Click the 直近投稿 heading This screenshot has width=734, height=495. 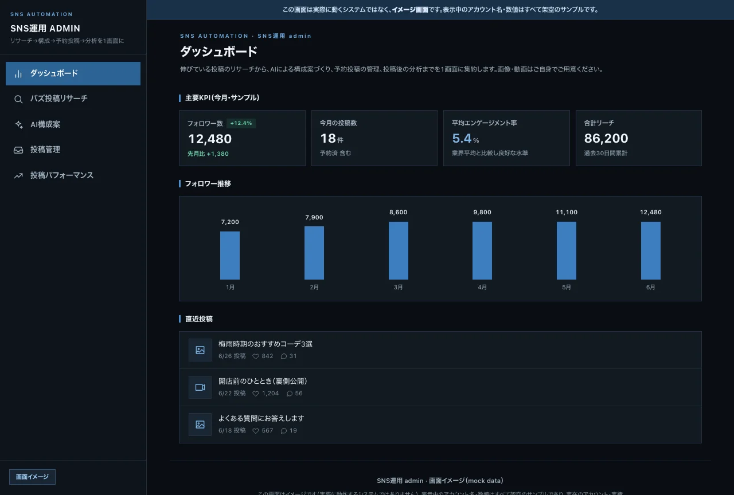tap(199, 319)
